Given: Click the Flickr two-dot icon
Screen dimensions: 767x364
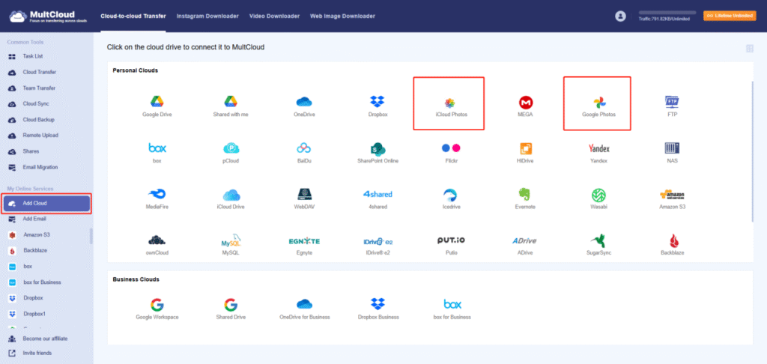Looking at the screenshot, I should tap(450, 148).
